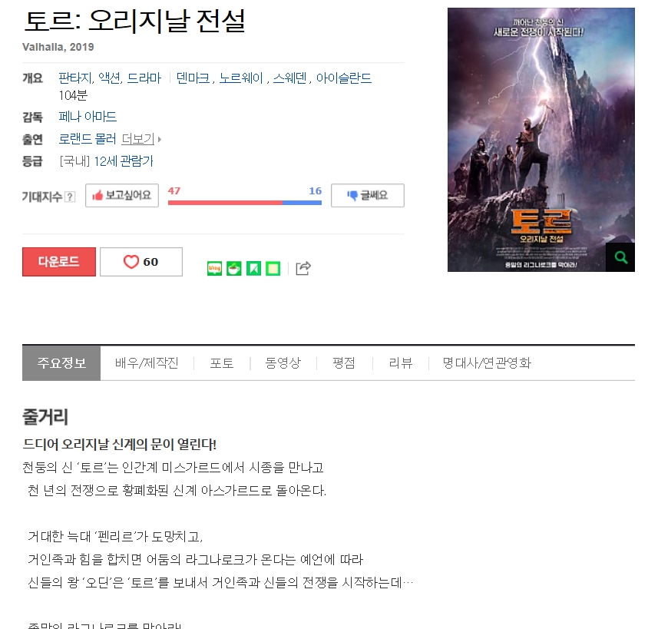Click the expectation ratio bar
The image size is (648, 629).
(x=245, y=203)
